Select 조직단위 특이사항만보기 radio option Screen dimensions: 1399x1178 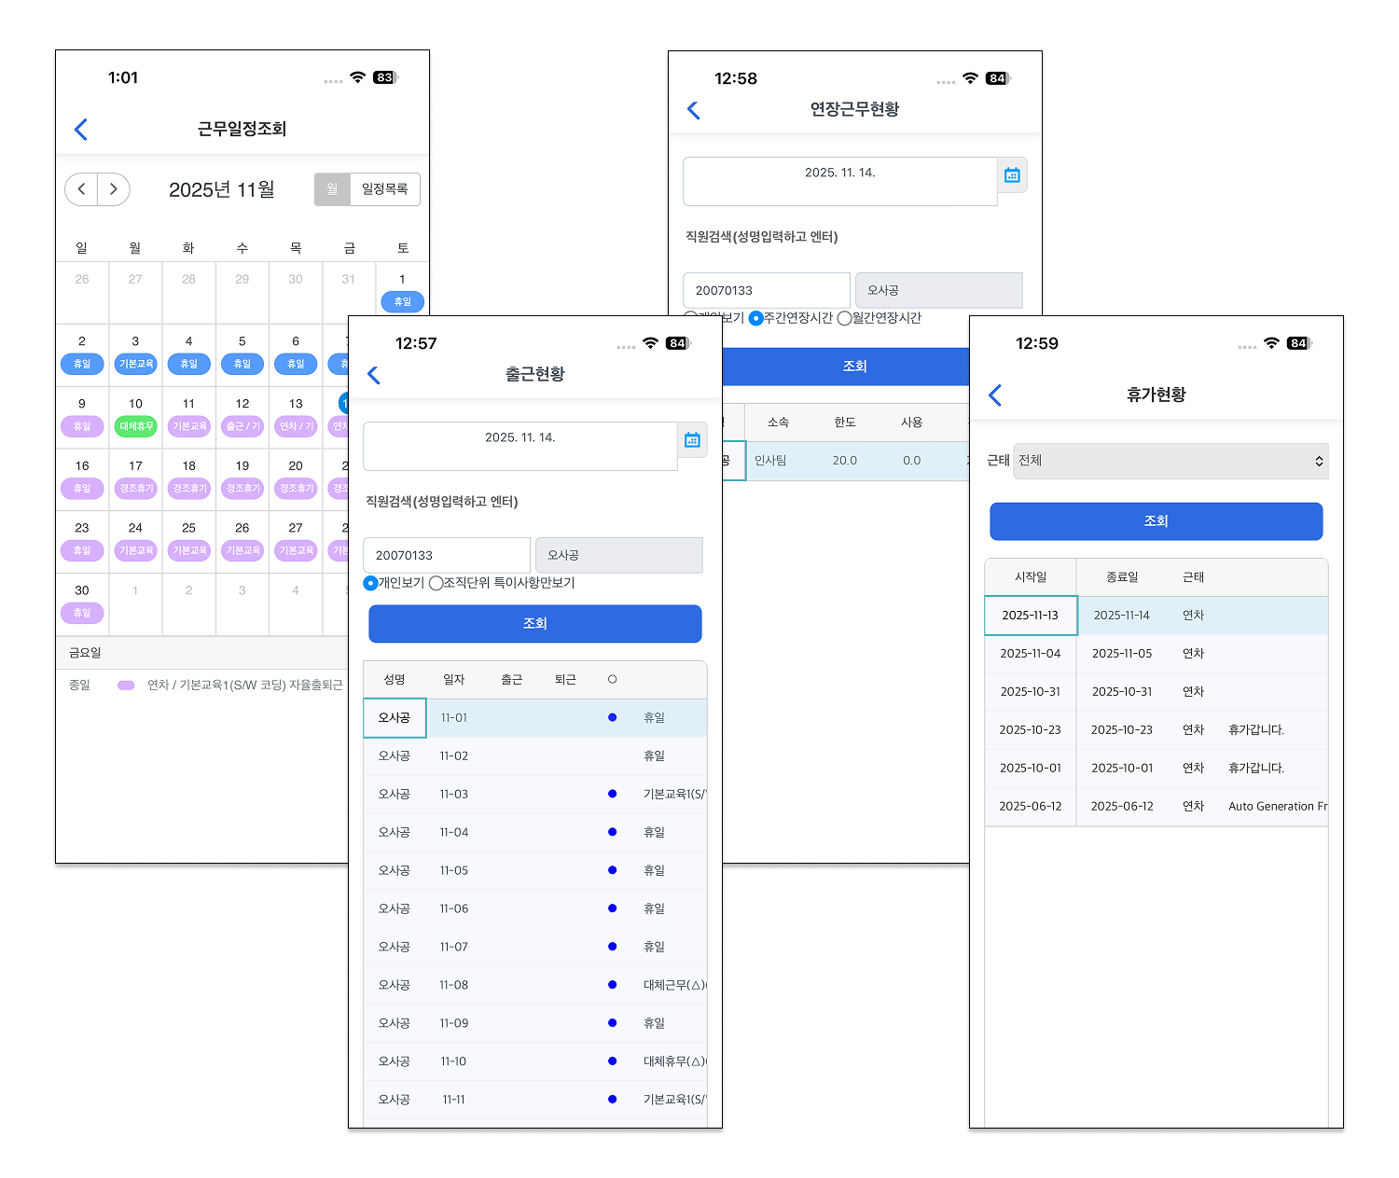pos(436,584)
